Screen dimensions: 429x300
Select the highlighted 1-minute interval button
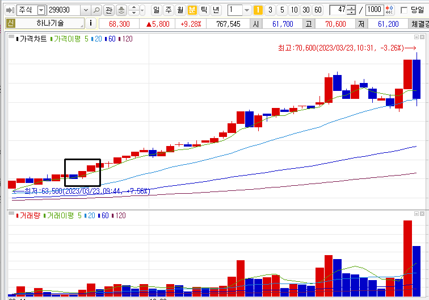(x=258, y=10)
